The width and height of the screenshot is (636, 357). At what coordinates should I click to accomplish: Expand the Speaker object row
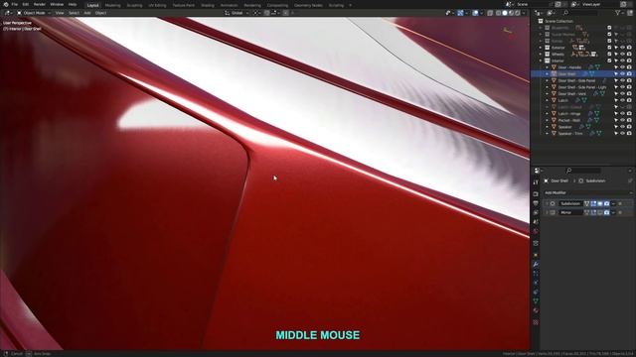tap(547, 127)
